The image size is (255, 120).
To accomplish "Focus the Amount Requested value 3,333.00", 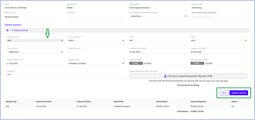I will point(226,63).
